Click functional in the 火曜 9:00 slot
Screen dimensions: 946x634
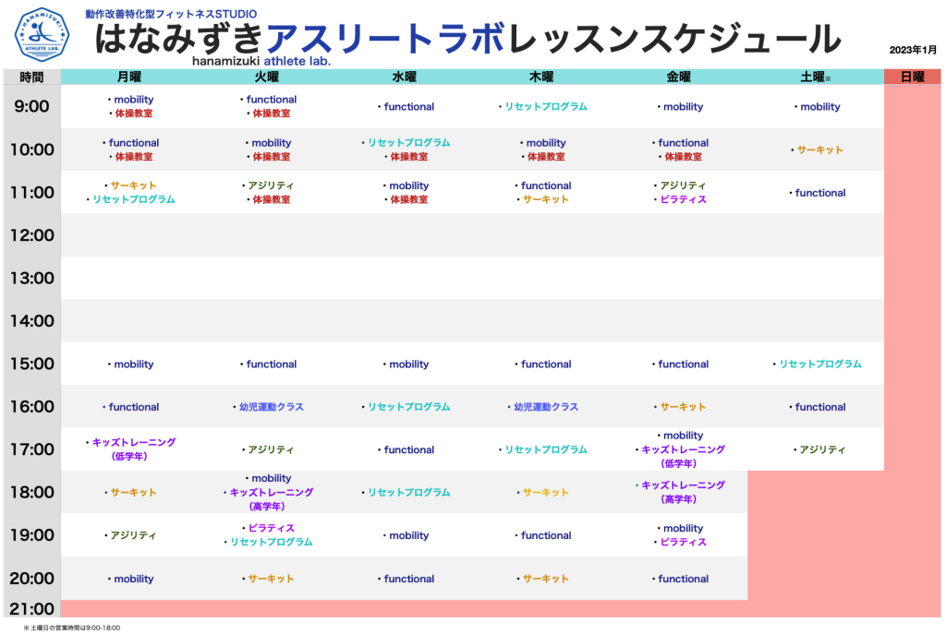[272, 100]
